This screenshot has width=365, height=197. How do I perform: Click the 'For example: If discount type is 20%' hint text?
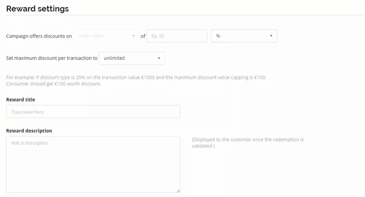[136, 80]
